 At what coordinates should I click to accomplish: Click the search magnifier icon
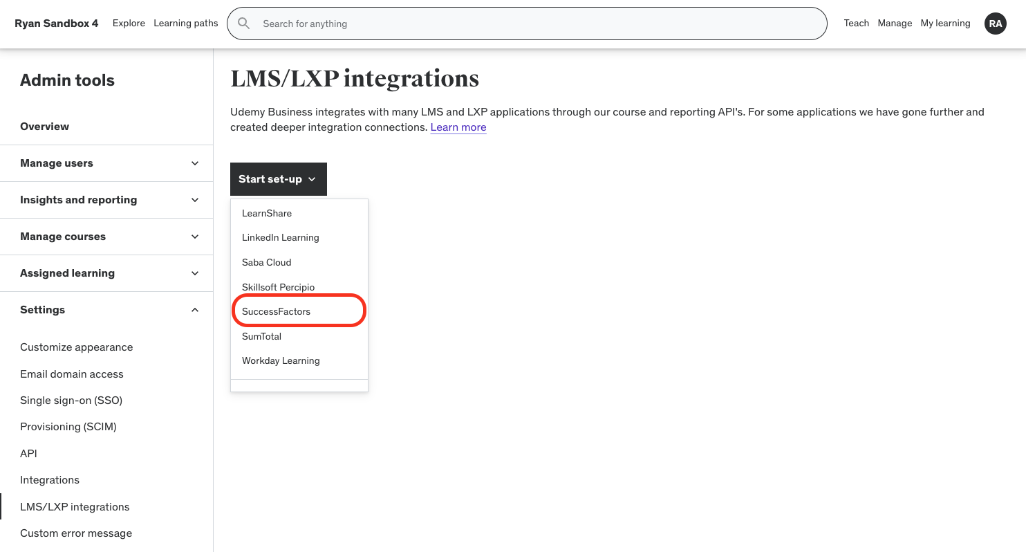click(x=243, y=24)
